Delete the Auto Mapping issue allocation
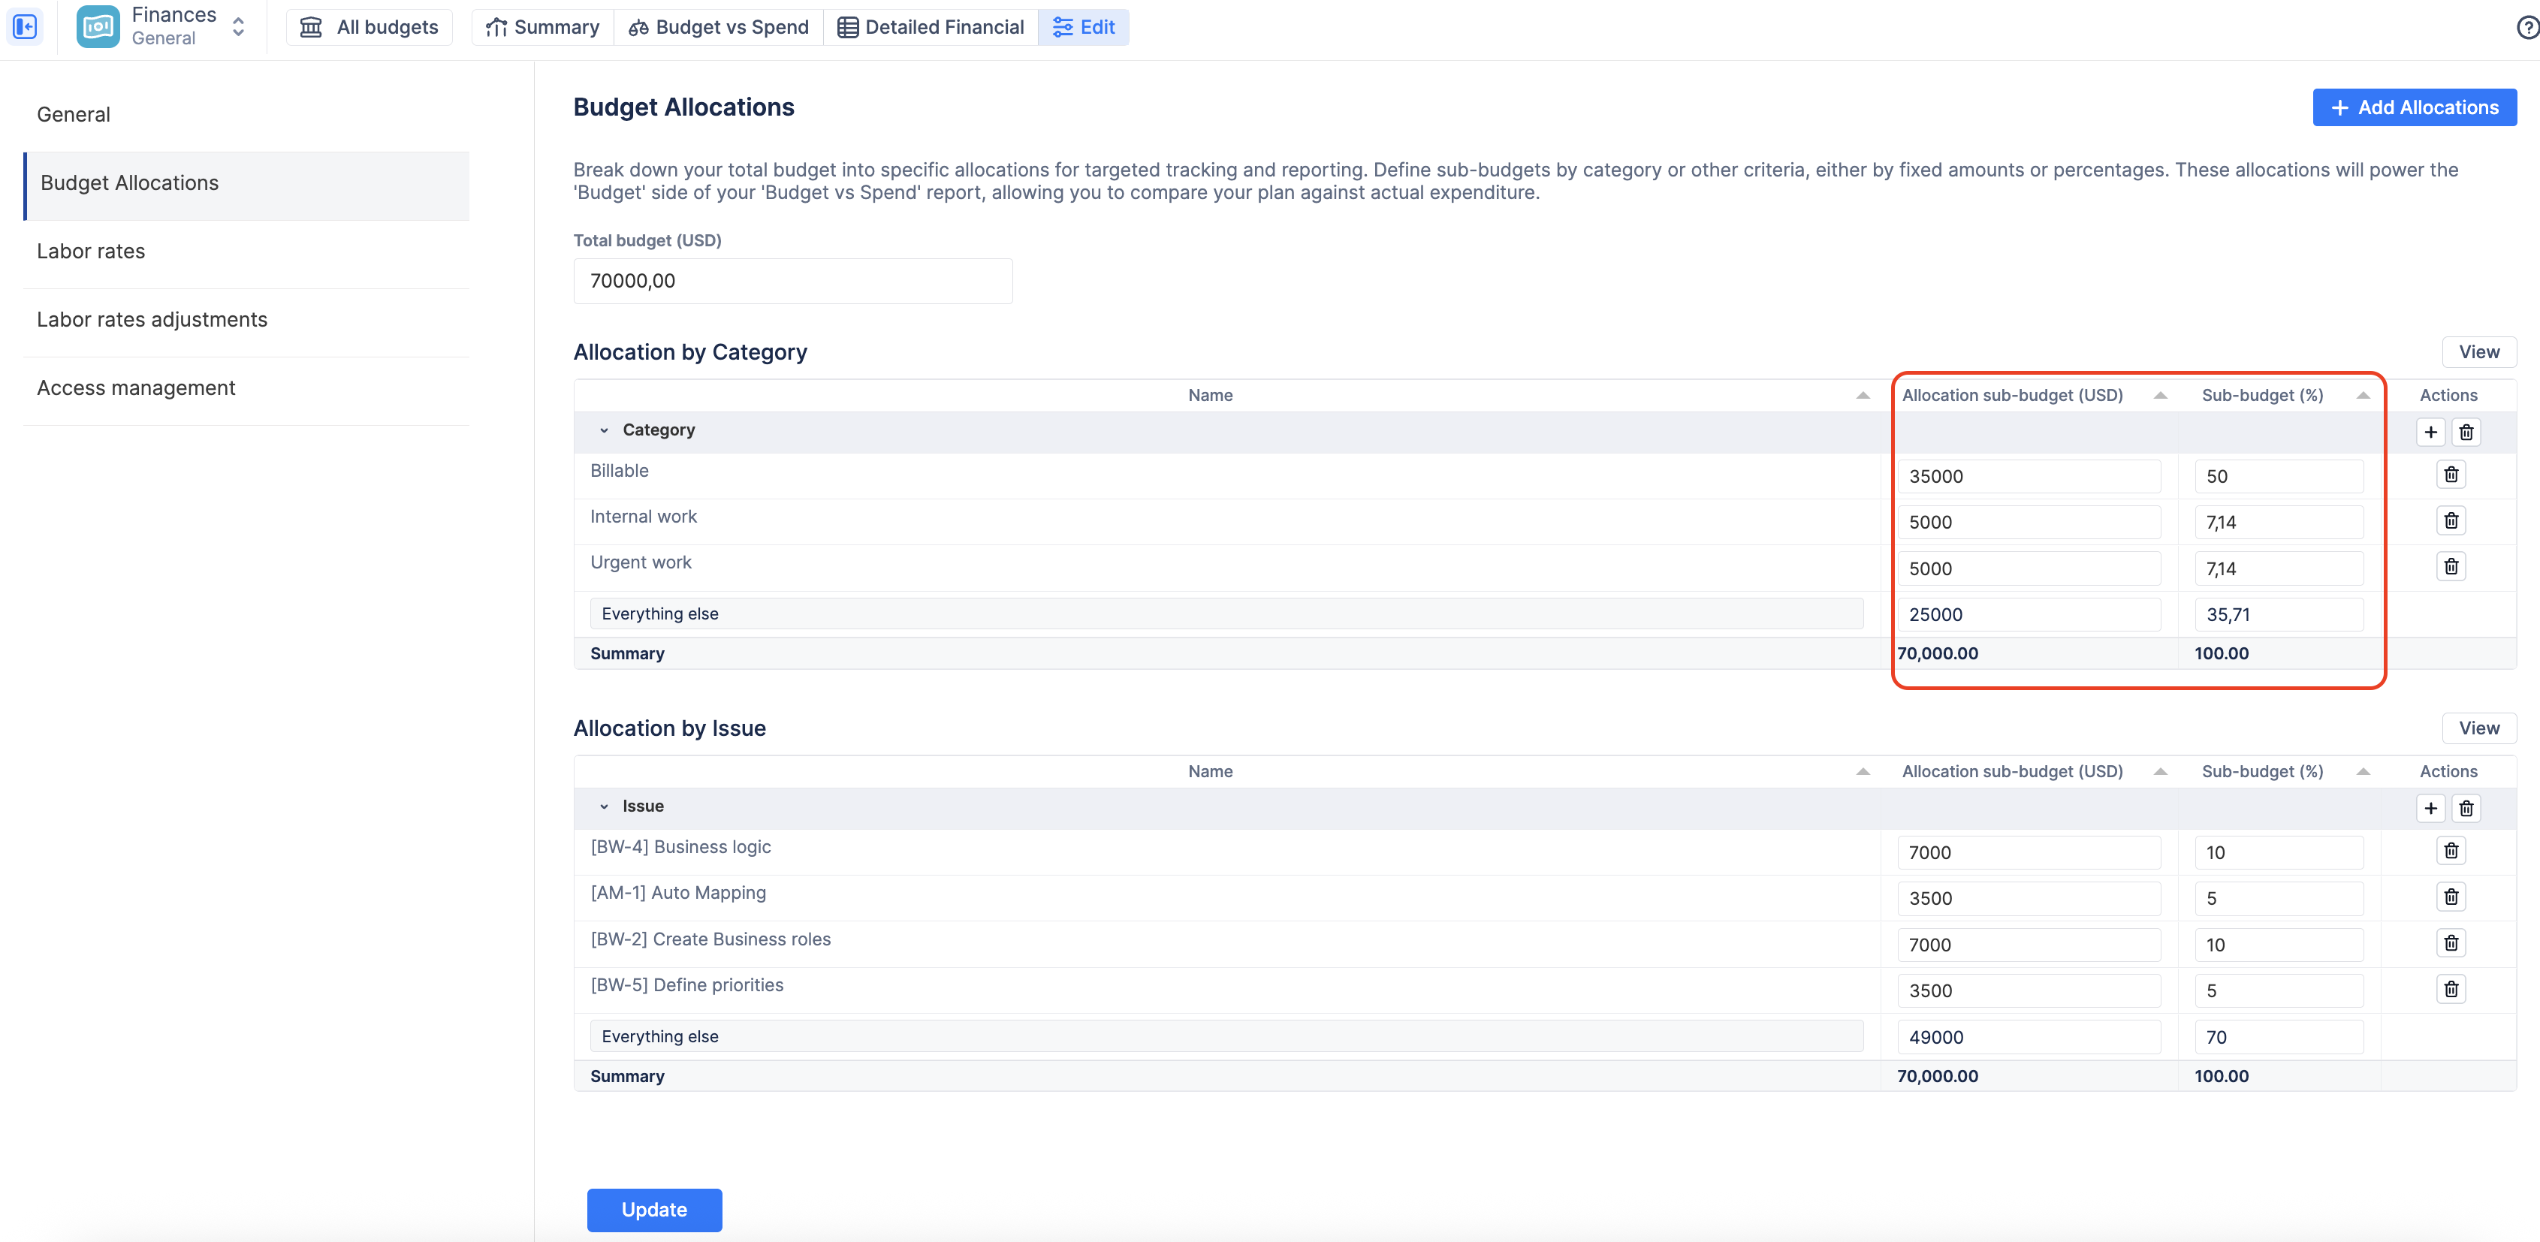Image resolution: width=2540 pixels, height=1242 pixels. click(2451, 897)
